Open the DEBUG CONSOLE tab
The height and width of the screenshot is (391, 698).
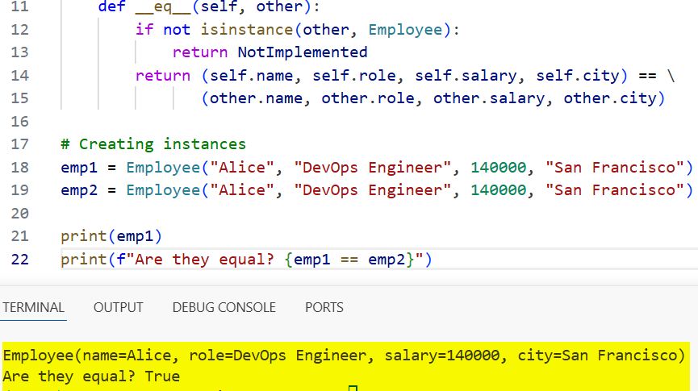(224, 307)
